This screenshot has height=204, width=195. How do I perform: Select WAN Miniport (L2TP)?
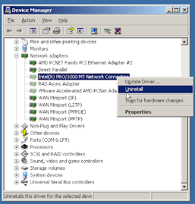[x=60, y=105]
